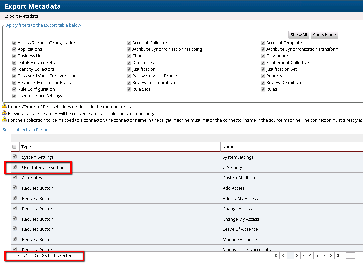The width and height of the screenshot is (363, 266).
Task: Toggle the Reports filter checkbox
Action: [x=263, y=76]
